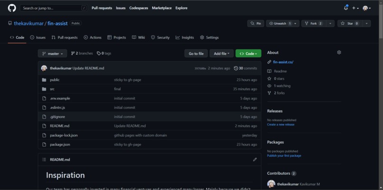Star the fin-assist repository
Screen dimensions: 383x190
coord(350,23)
